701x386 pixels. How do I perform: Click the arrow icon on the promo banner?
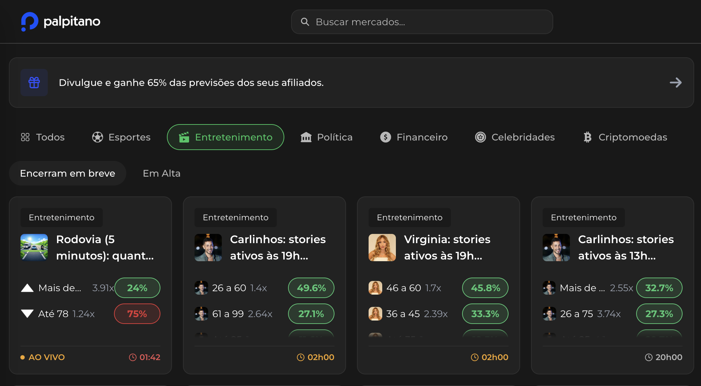pos(676,82)
